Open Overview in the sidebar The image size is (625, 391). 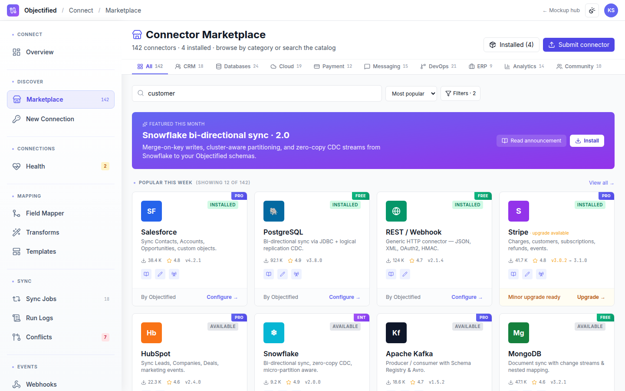tap(61, 52)
